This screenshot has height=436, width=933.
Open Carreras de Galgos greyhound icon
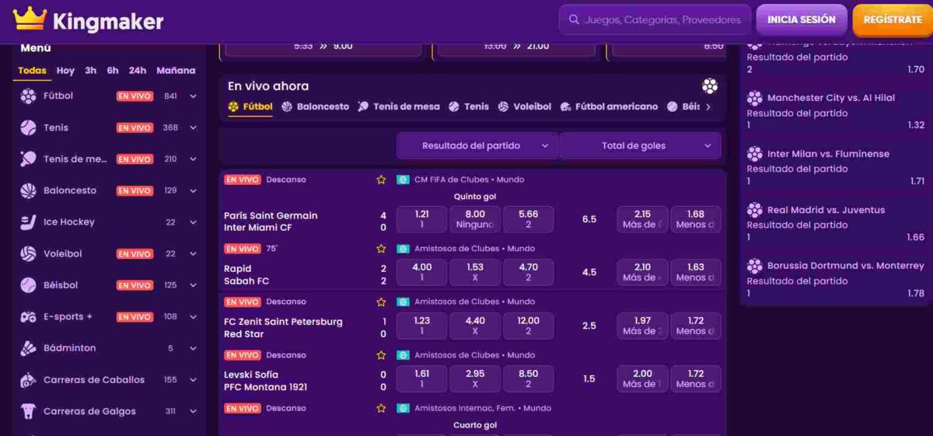[x=29, y=411]
